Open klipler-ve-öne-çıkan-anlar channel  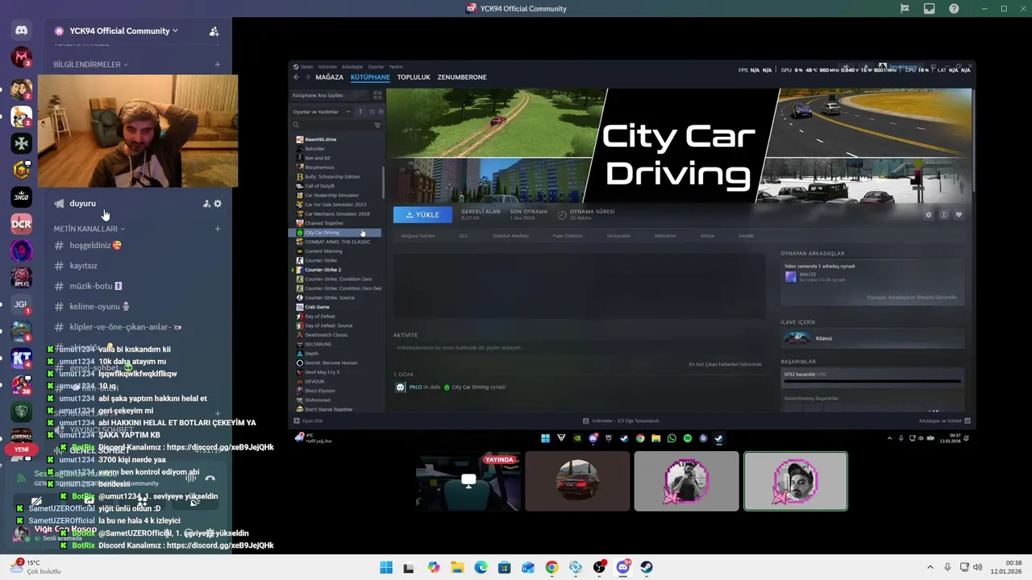click(125, 327)
